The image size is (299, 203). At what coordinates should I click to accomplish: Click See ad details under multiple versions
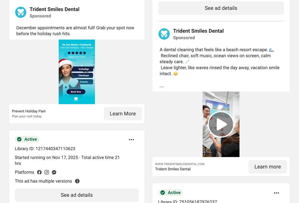[77, 195]
